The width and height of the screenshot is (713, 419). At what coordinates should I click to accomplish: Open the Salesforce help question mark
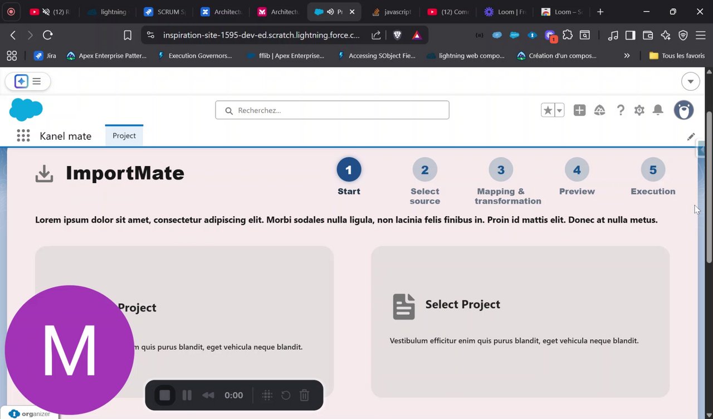pyautogui.click(x=621, y=110)
